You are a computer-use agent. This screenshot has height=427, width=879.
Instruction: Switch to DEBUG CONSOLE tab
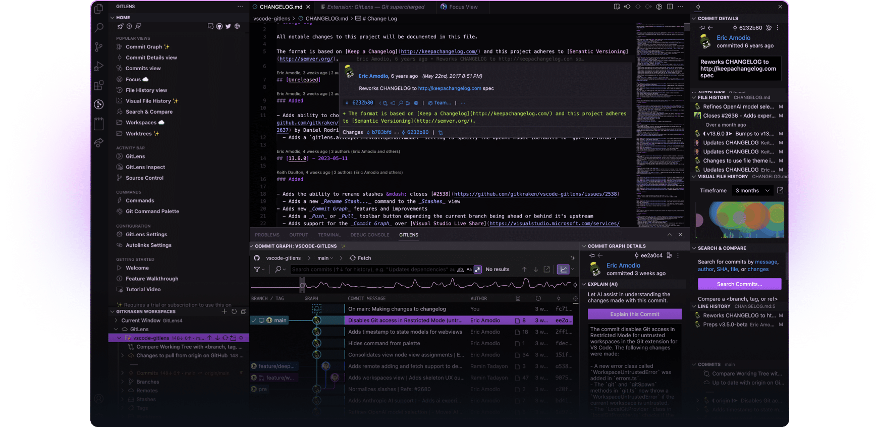pyautogui.click(x=370, y=235)
